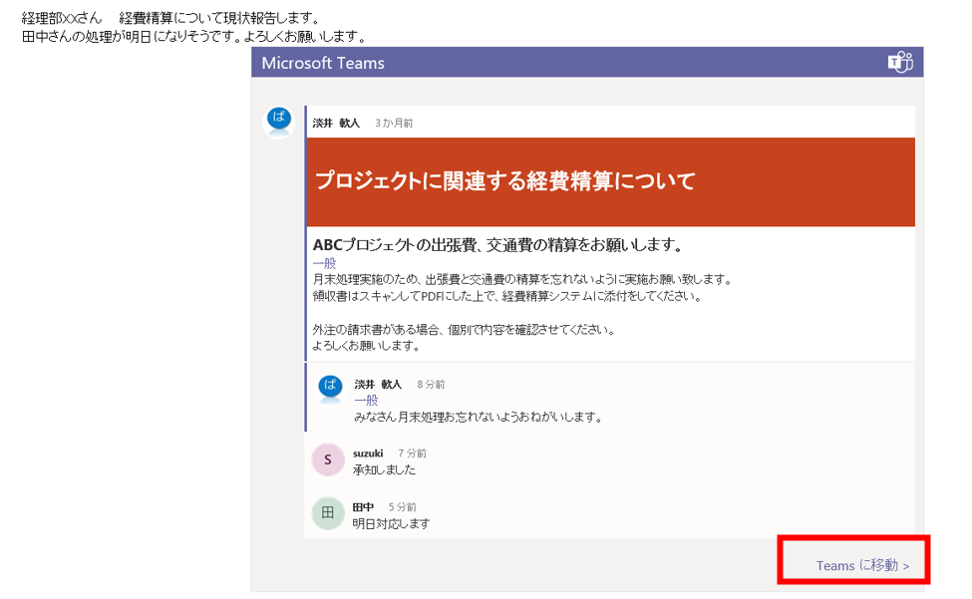Click the 田中 sender name
The image size is (972, 599).
point(363,506)
